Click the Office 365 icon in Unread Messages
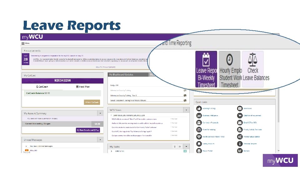The width and height of the screenshot is (300, 169). [27, 151]
